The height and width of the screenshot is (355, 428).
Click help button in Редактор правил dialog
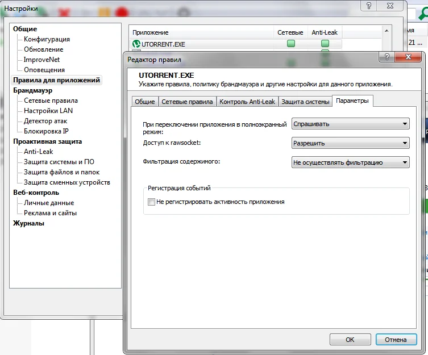tap(387, 57)
